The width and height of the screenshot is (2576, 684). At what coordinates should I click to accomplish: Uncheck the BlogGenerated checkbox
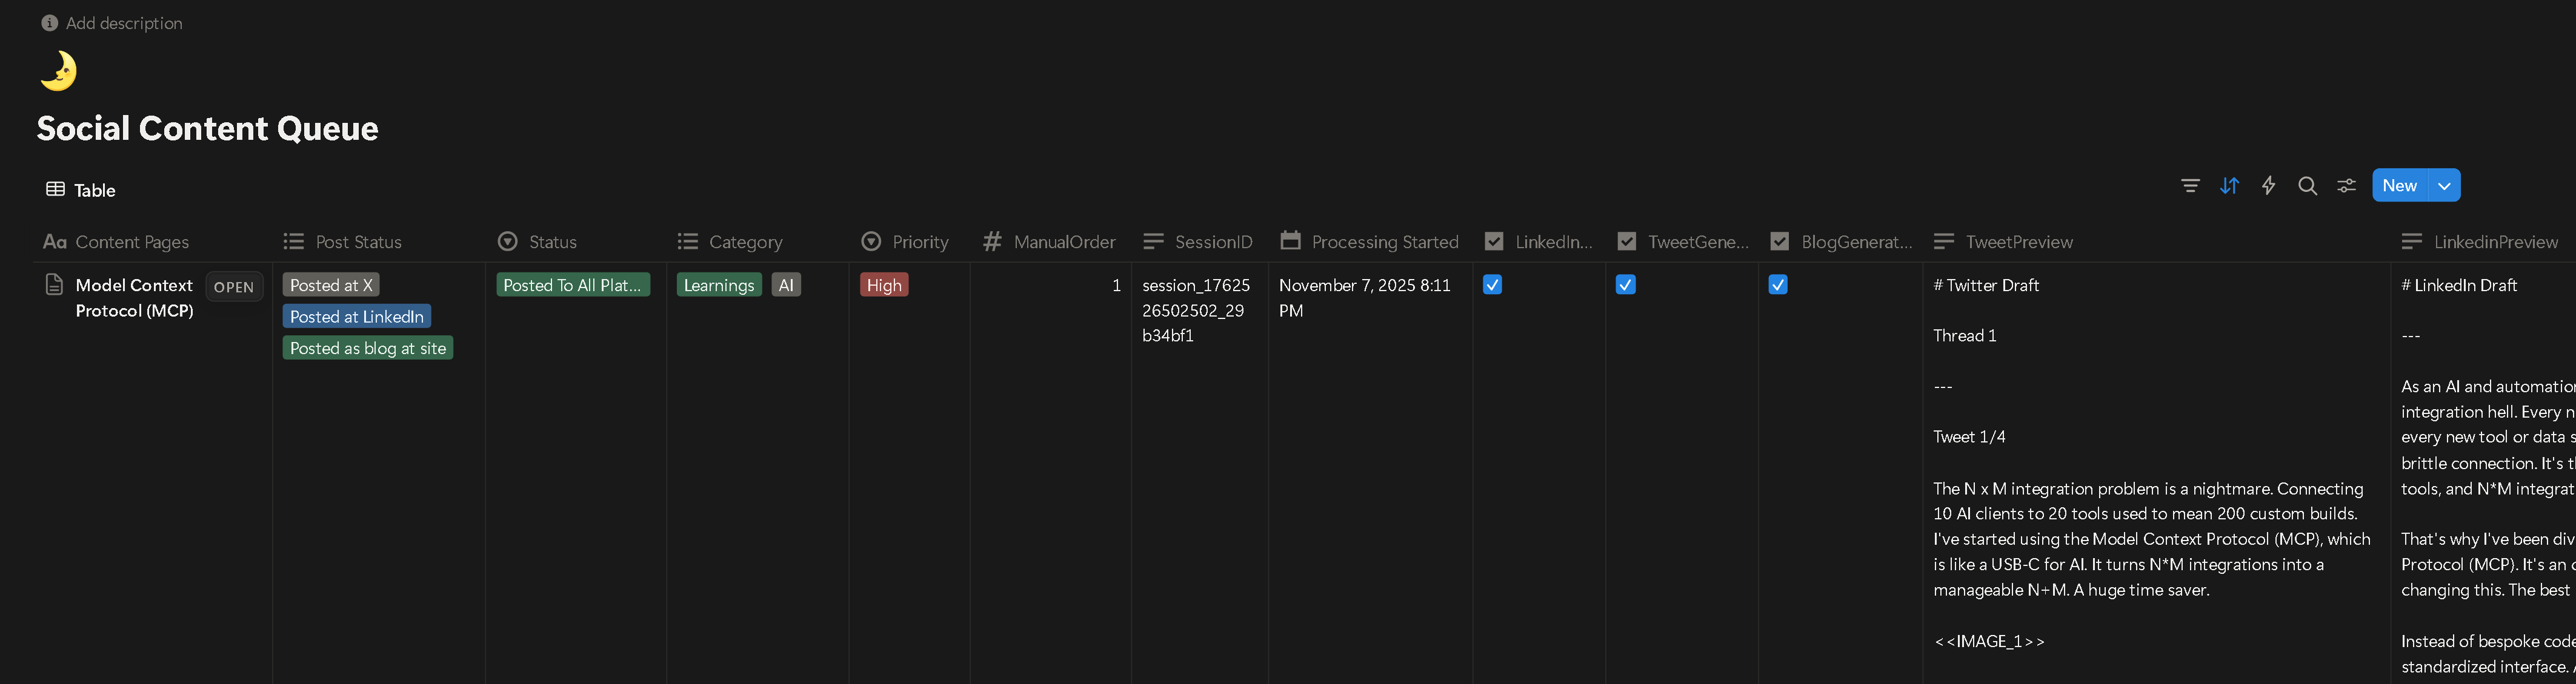(1777, 284)
